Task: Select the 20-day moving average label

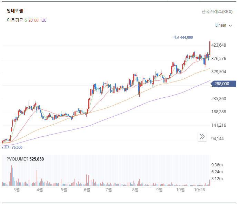Action: (30, 20)
